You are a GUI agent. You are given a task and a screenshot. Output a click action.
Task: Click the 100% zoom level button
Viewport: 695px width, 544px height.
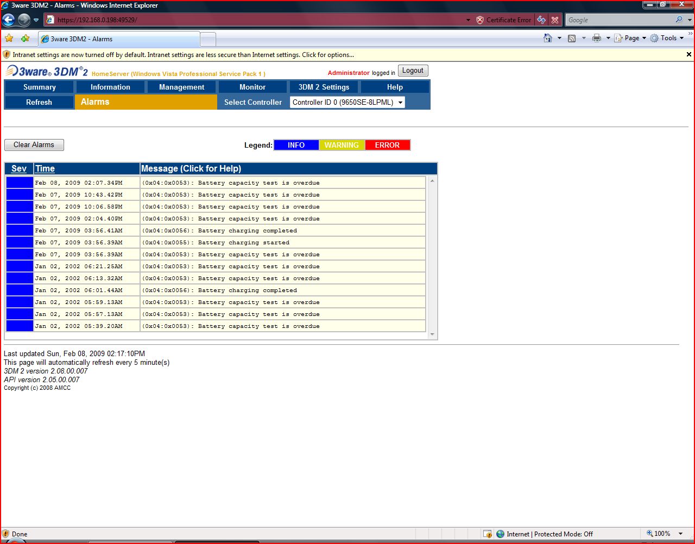658,534
